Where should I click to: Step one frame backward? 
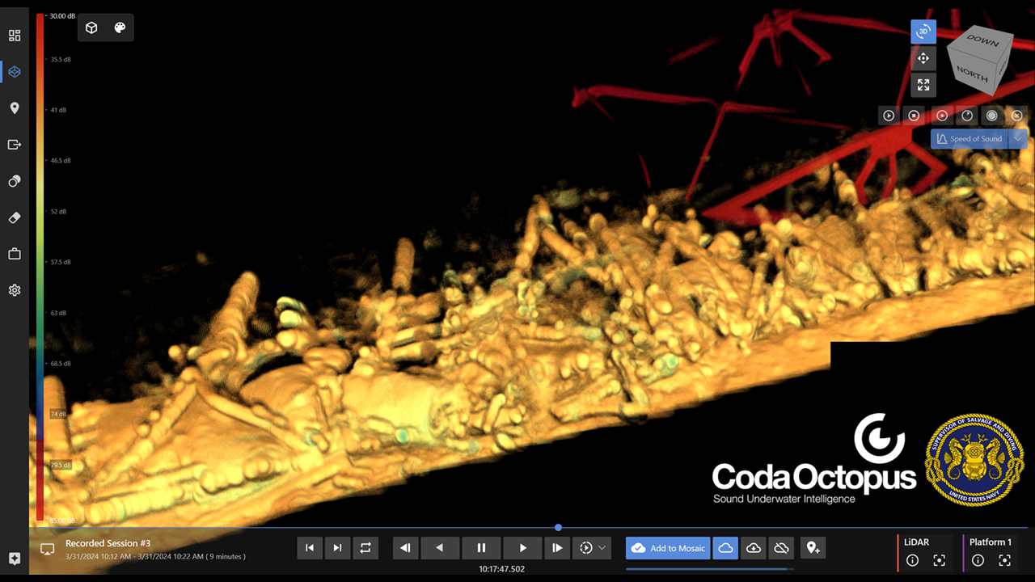click(x=405, y=548)
